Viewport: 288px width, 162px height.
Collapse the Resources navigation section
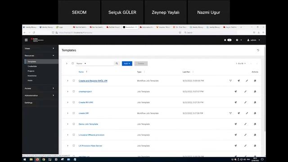click(40, 55)
